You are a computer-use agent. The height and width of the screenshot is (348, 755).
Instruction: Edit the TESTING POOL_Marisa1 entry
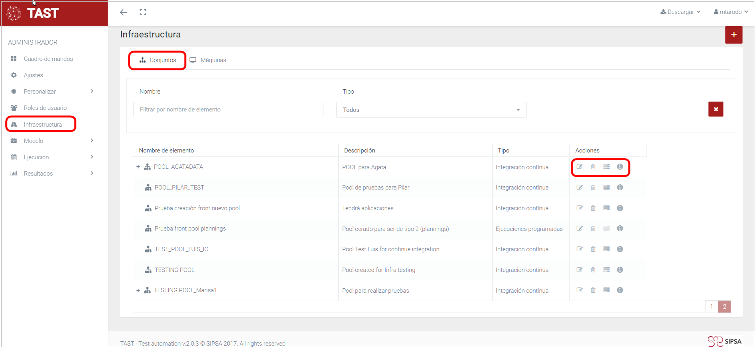[580, 290]
